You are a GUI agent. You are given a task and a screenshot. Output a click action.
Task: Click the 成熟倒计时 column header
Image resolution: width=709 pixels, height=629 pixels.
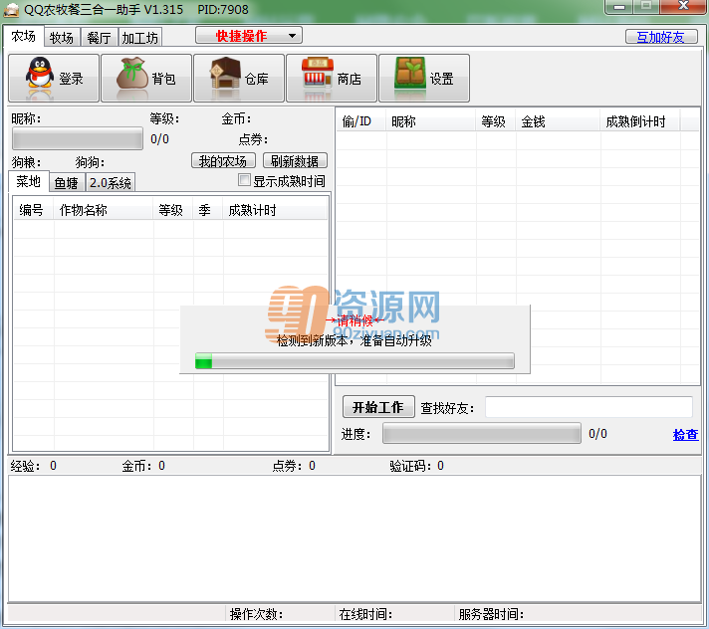point(640,121)
